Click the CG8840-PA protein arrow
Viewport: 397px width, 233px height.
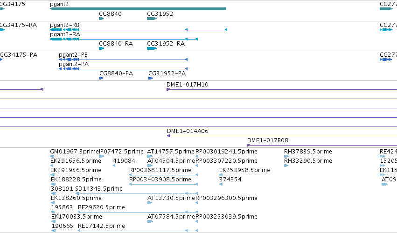click(x=101, y=78)
